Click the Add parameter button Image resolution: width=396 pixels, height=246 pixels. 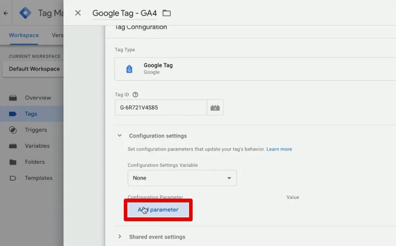click(158, 209)
